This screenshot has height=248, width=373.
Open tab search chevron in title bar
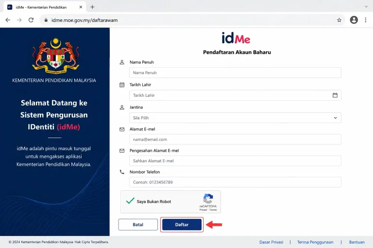point(366,7)
